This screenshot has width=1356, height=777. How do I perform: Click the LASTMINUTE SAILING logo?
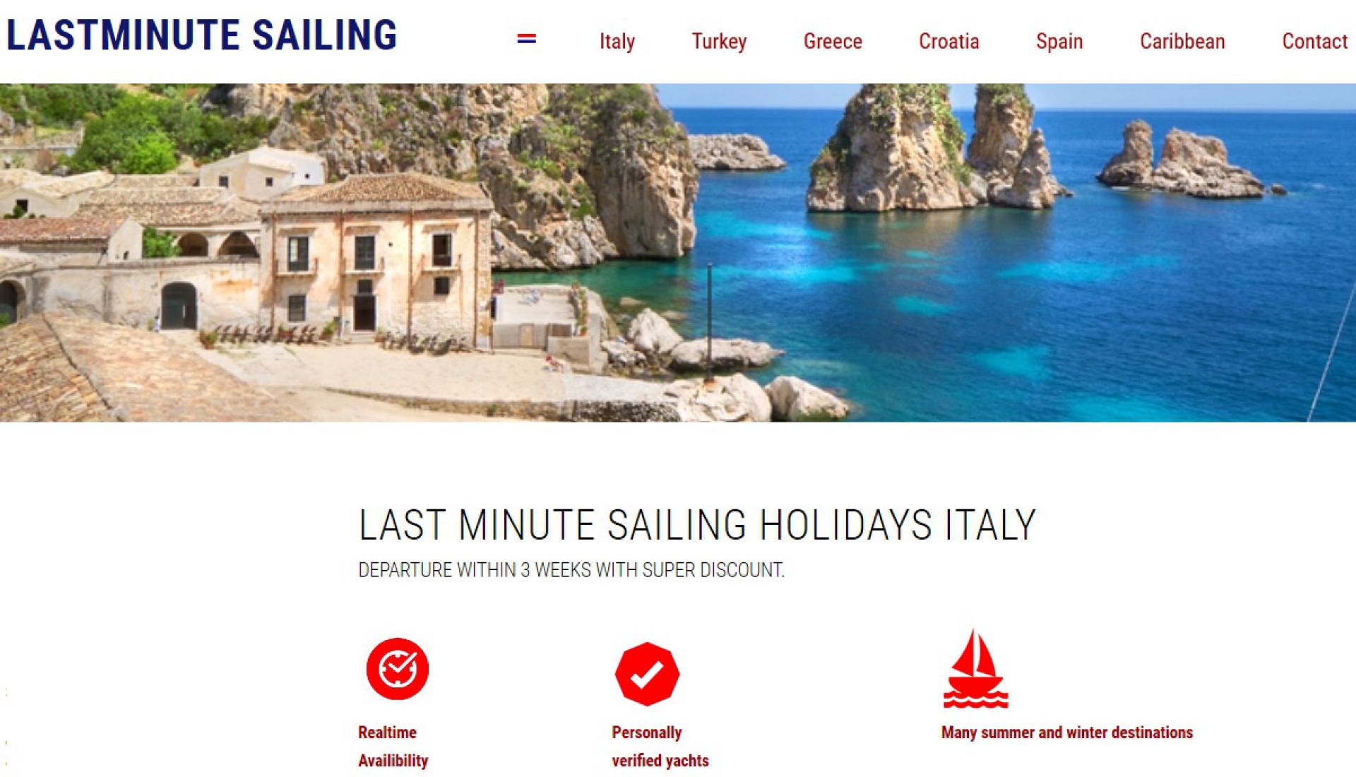(x=202, y=35)
